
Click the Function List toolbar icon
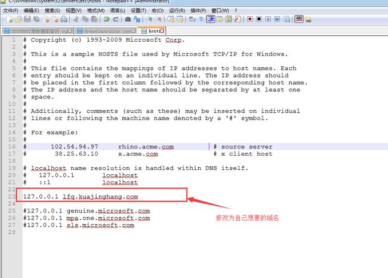(238, 19)
